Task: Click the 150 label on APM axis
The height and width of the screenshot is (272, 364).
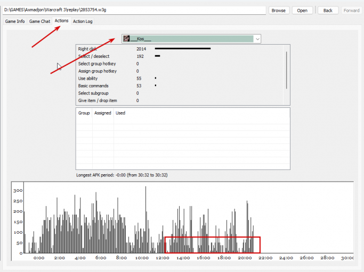Action: (x=18, y=222)
